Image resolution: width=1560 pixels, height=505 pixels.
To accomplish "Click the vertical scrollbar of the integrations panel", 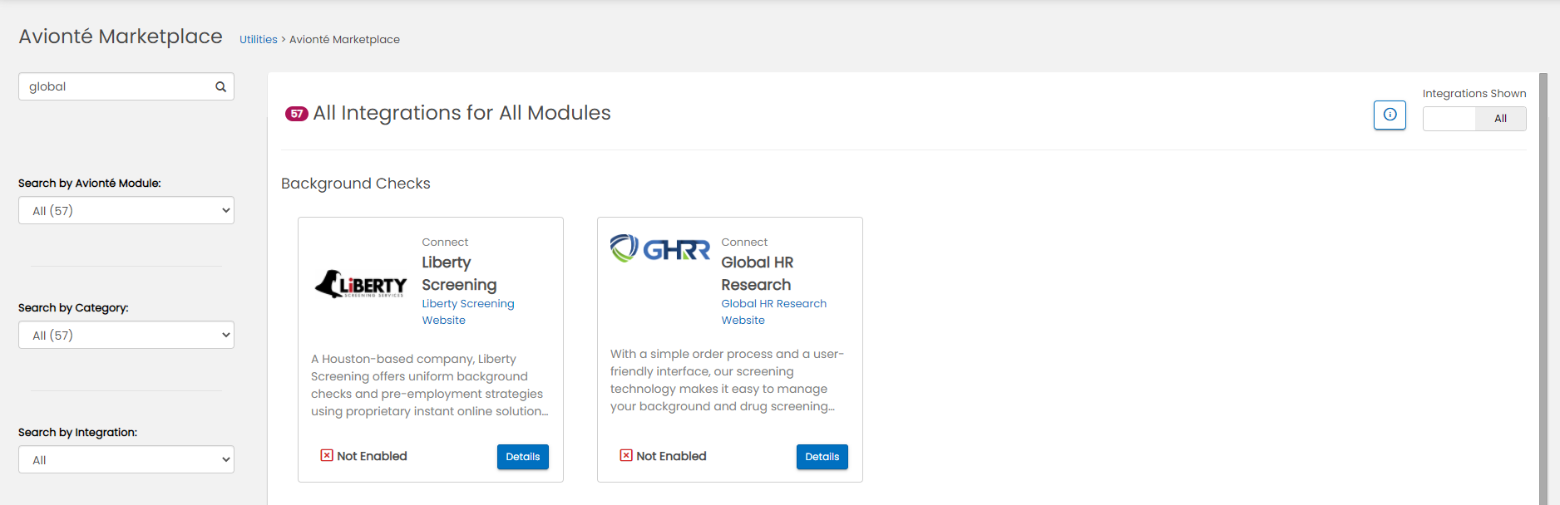I will pos(1543,288).
